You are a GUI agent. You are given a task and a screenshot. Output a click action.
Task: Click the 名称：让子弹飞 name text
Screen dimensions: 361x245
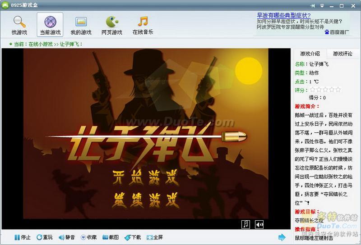(311, 64)
